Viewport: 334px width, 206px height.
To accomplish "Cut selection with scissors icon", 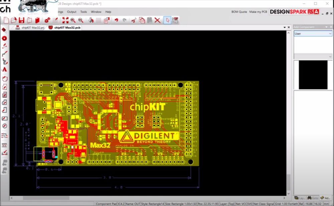I will pos(134,20).
